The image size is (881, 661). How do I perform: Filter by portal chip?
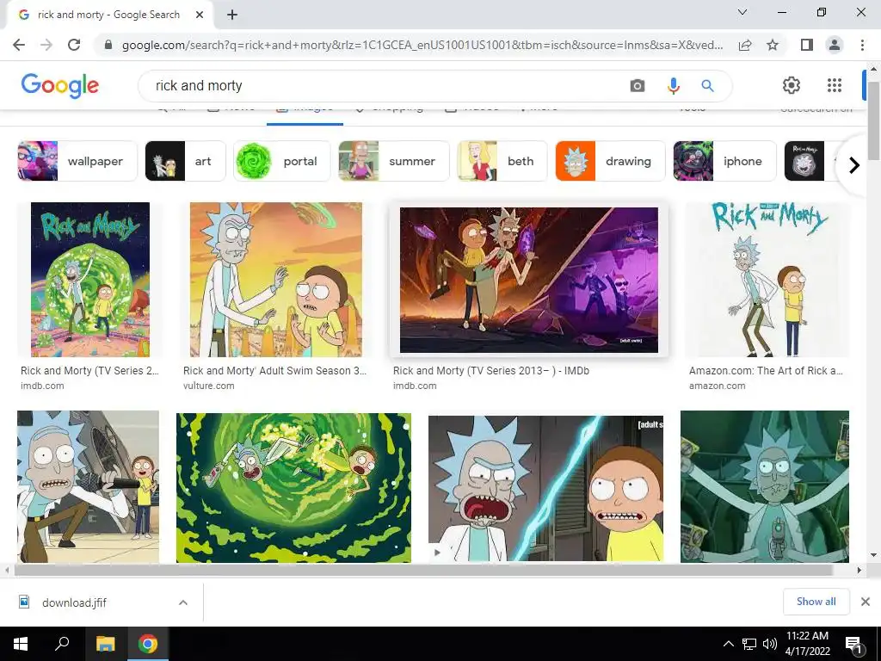(281, 161)
